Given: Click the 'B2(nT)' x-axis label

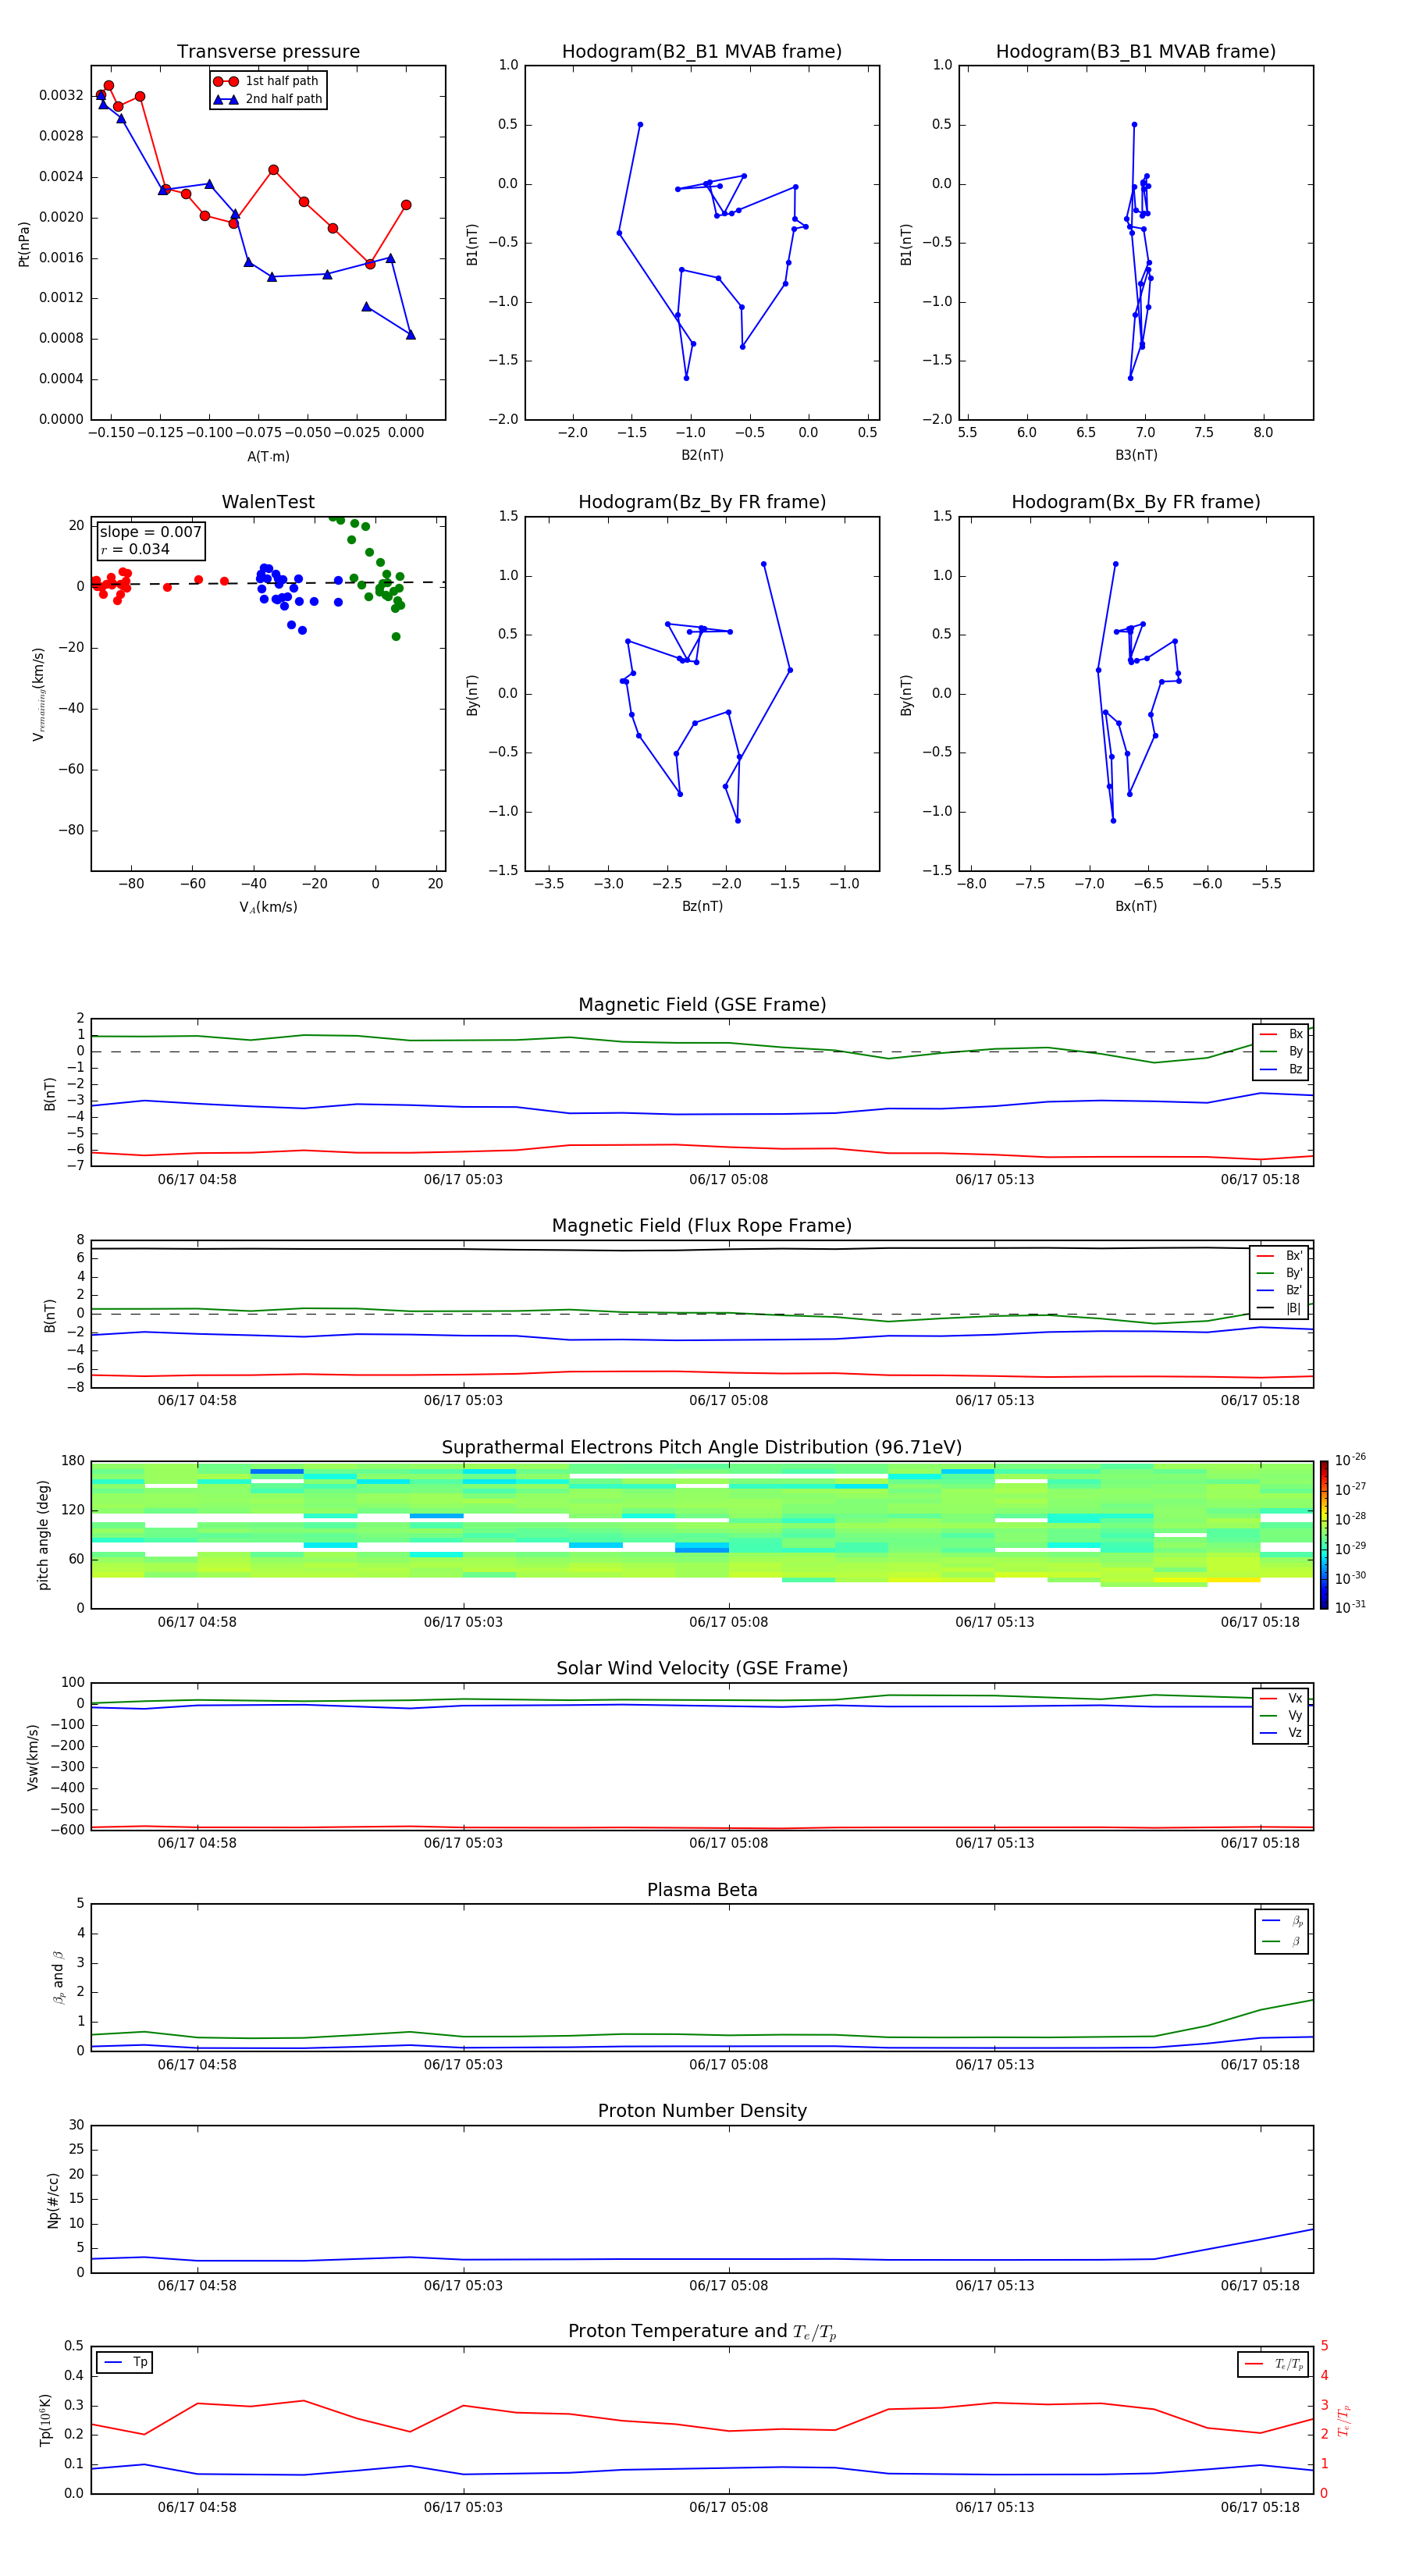Looking at the screenshot, I should coord(702,455).
